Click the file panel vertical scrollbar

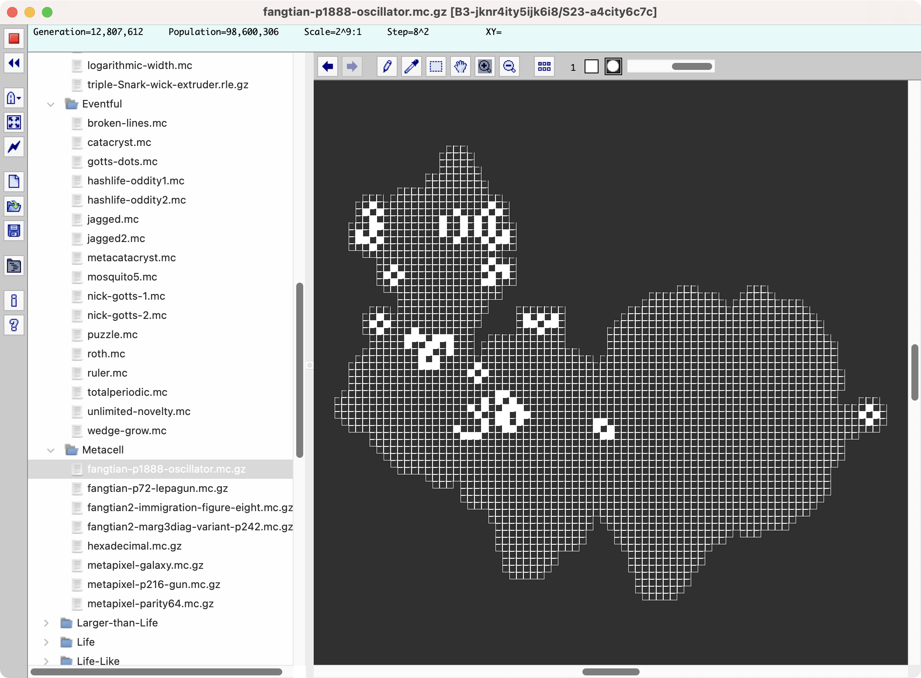pos(300,370)
